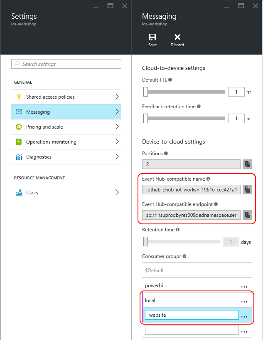
Task: Click the Save icon in Messaging toolbar
Action: coord(152,37)
